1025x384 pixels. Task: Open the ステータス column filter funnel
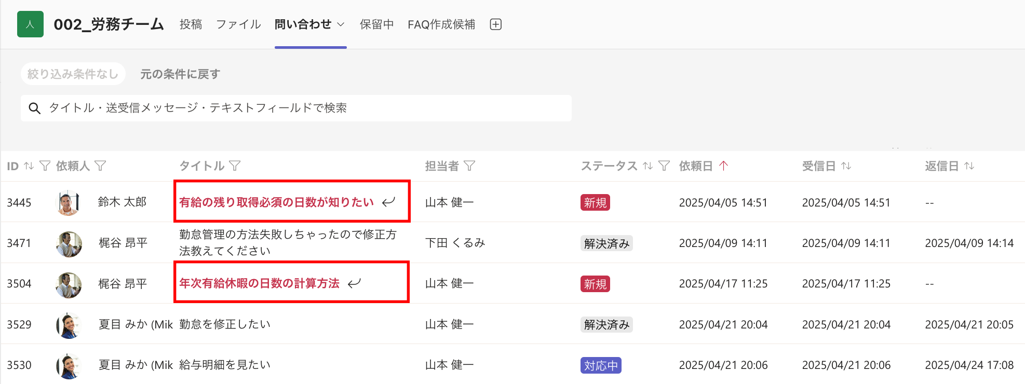[x=664, y=166]
